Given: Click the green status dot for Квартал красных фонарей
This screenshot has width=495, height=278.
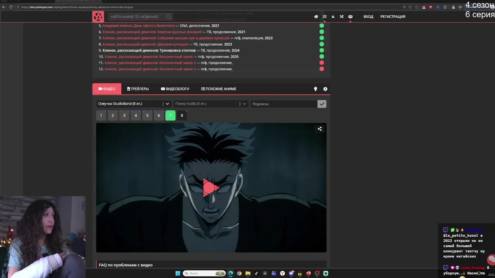Looking at the screenshot, I should pyautogui.click(x=321, y=32).
